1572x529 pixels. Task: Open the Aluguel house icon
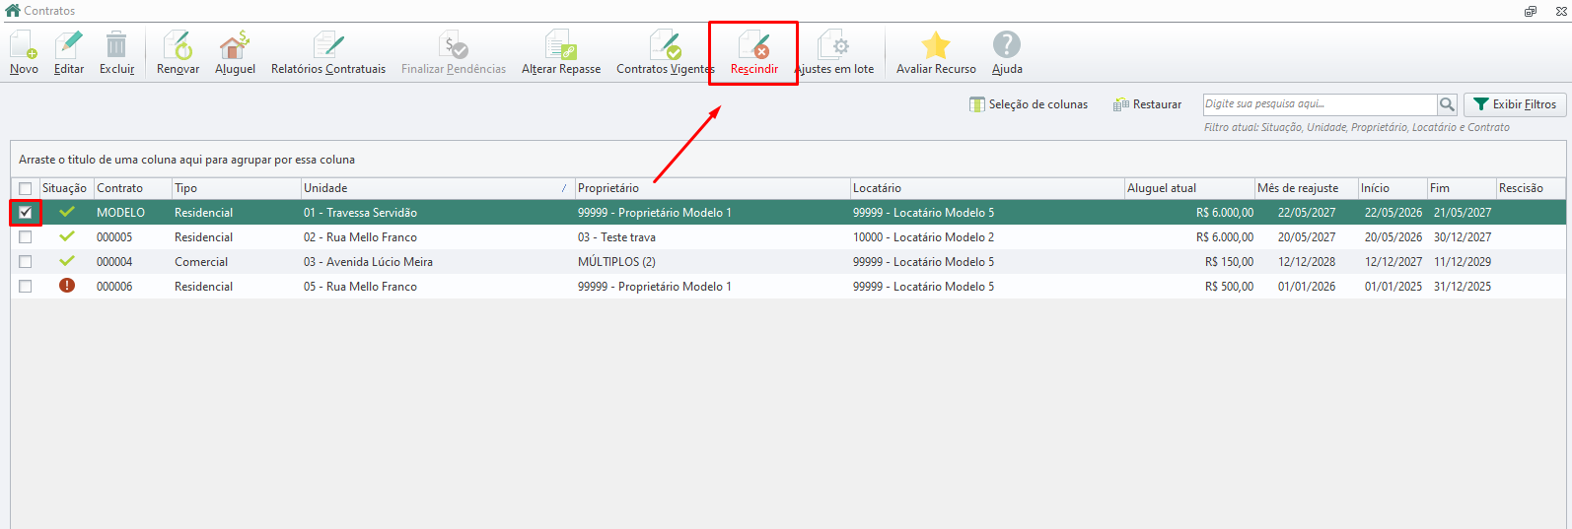pyautogui.click(x=235, y=53)
